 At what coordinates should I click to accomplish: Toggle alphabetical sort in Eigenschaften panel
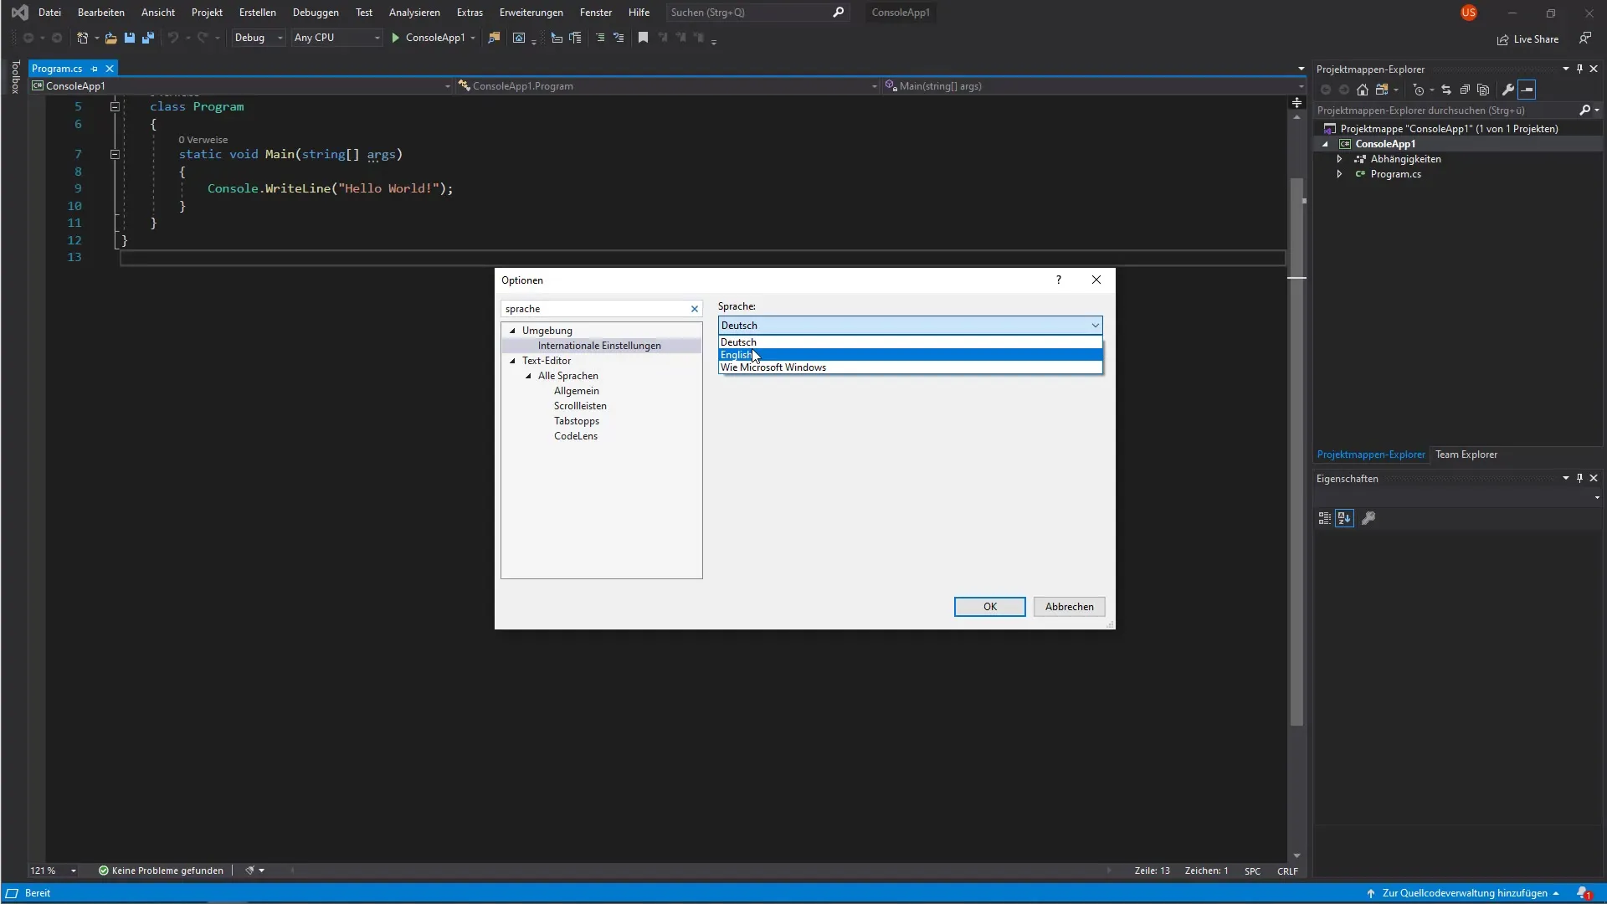tap(1344, 518)
